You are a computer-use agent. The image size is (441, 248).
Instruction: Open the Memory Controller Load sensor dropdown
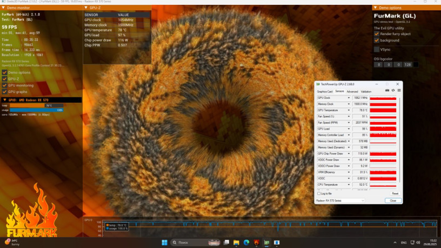coord(349,135)
